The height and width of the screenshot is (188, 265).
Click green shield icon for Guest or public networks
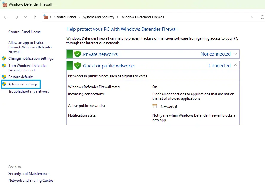pos(78,66)
